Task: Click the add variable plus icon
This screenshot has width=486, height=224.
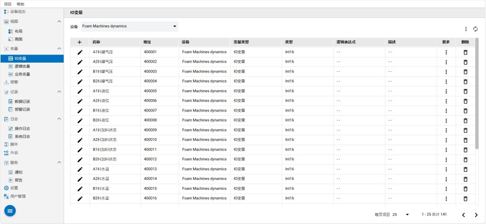Action: [80, 42]
